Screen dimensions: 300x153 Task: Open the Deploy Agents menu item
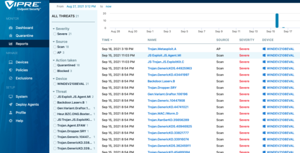point(27,105)
